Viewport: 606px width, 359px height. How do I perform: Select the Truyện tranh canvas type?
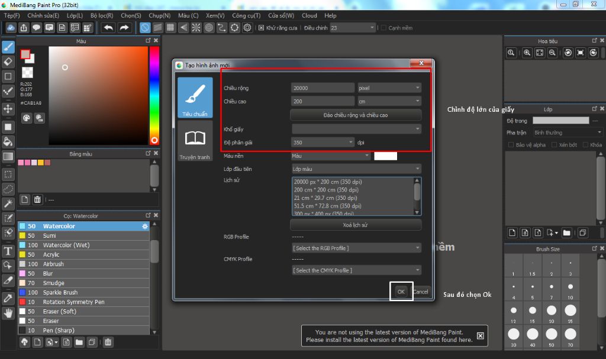(x=195, y=141)
